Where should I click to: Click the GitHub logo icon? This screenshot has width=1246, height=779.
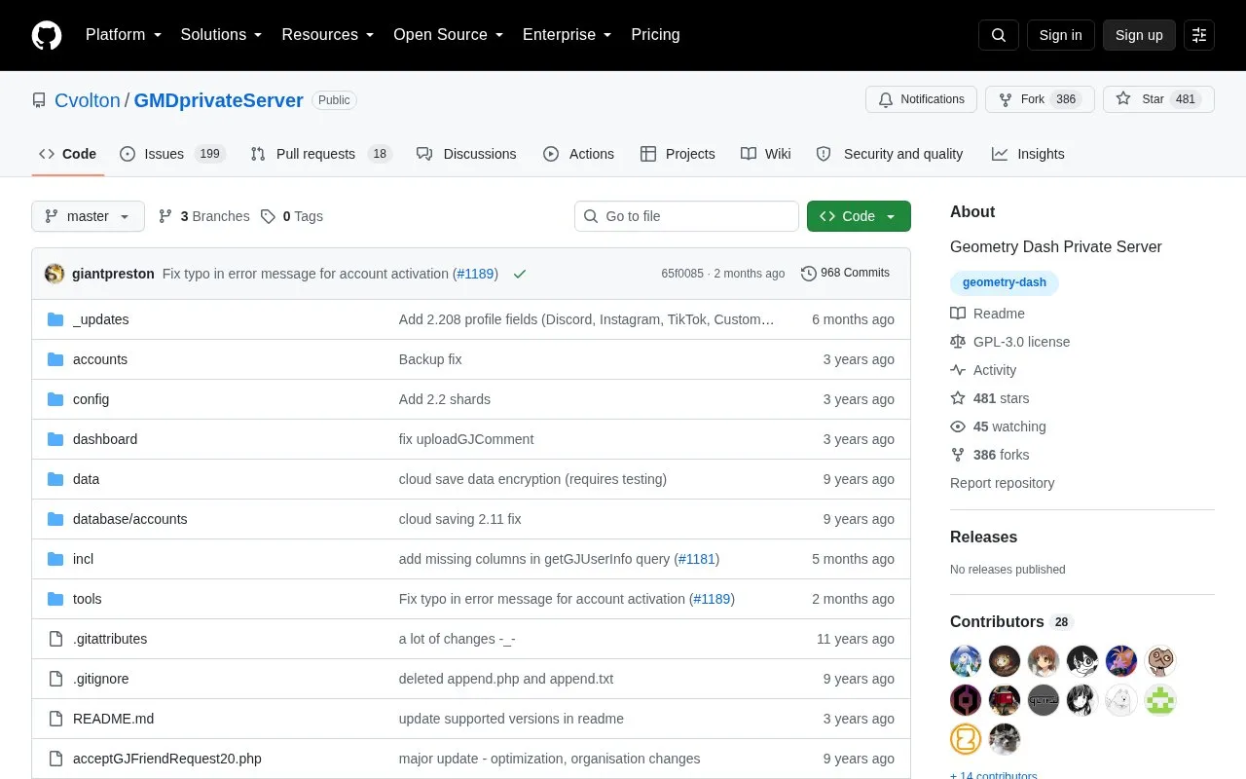pyautogui.click(x=47, y=35)
